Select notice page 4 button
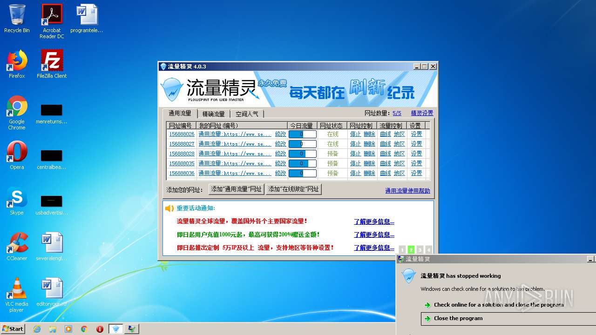The height and width of the screenshot is (335, 596). coord(429,250)
